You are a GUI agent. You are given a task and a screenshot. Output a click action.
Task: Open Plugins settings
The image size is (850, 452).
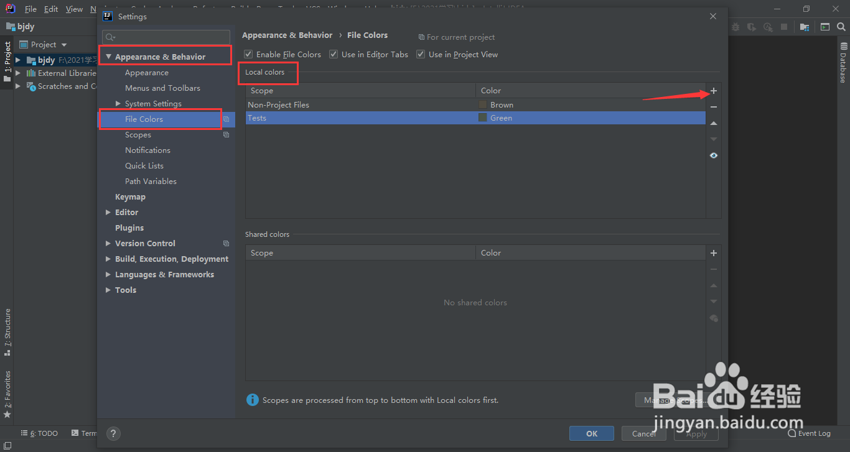pos(129,228)
